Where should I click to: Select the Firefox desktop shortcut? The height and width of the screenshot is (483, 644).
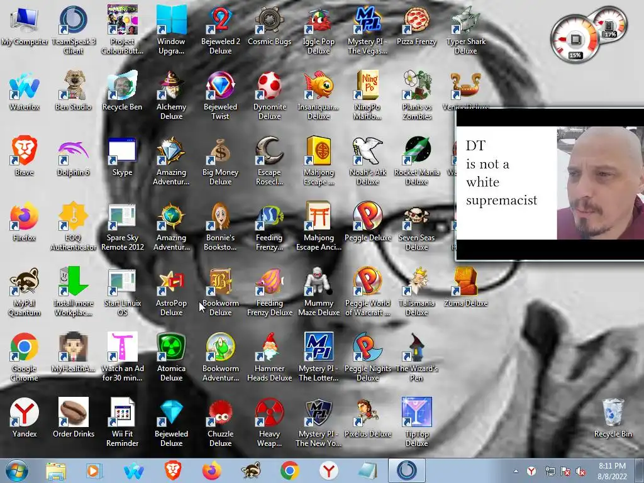[x=25, y=223]
